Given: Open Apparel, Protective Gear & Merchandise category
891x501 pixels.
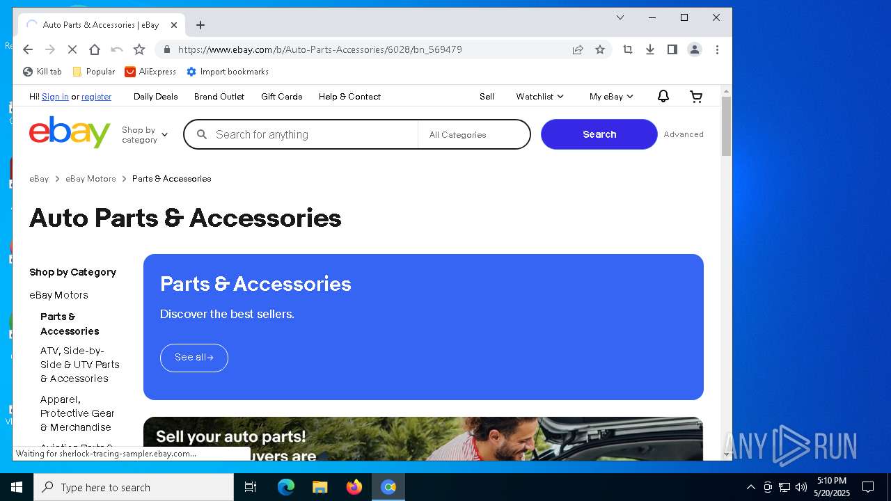Looking at the screenshot, I should coord(77,413).
